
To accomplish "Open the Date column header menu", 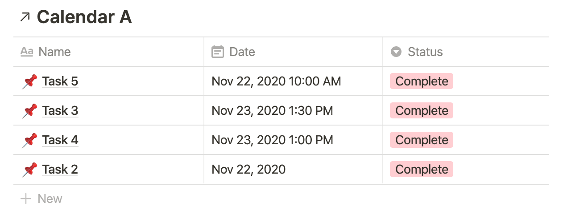I will click(x=242, y=52).
